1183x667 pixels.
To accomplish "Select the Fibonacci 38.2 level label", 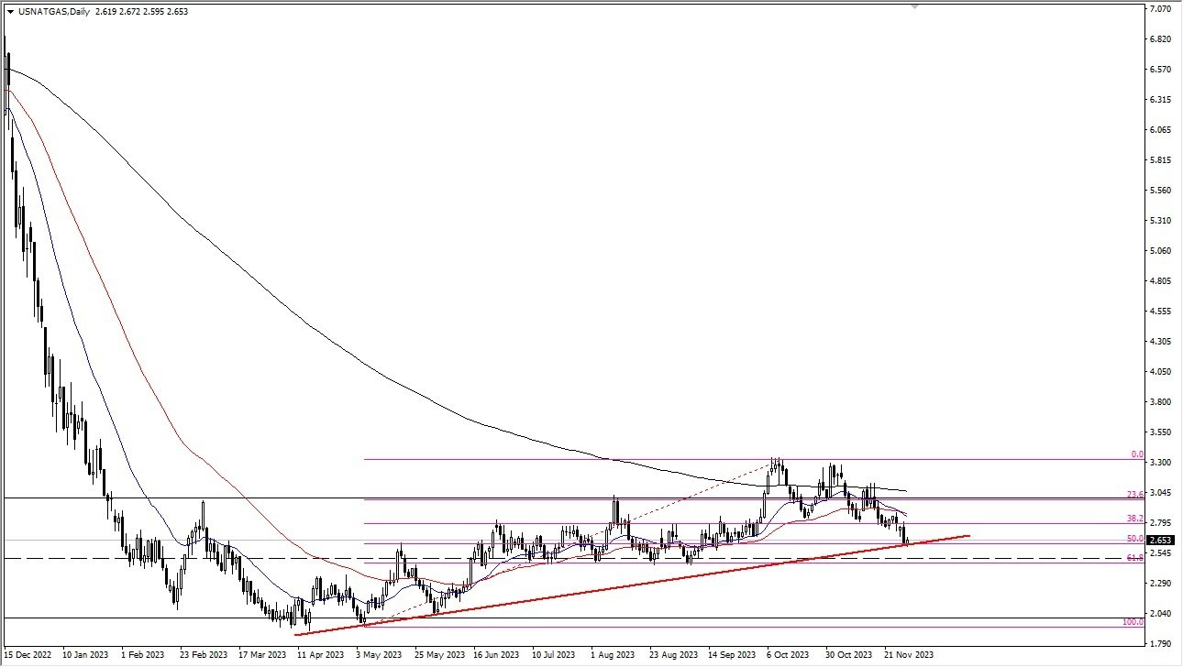I will click(1135, 519).
